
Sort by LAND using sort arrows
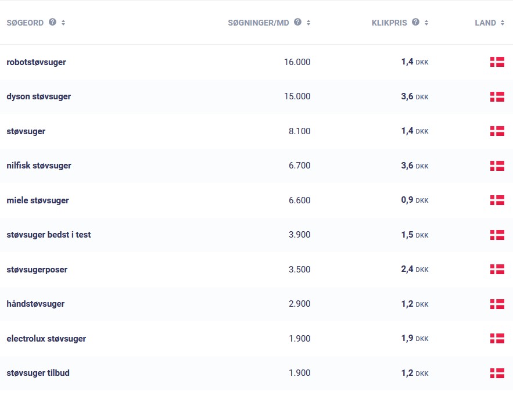pyautogui.click(x=503, y=23)
